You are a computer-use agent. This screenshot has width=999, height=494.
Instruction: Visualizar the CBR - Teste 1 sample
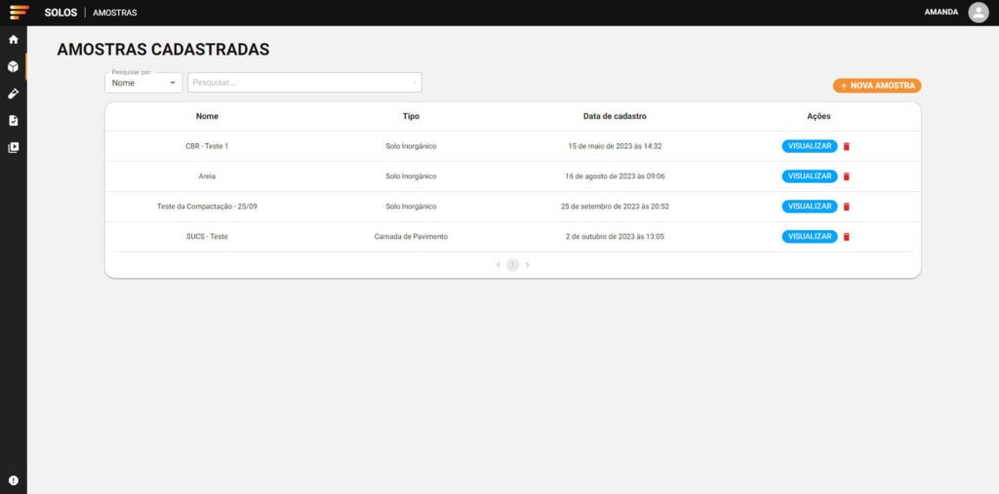coord(809,146)
